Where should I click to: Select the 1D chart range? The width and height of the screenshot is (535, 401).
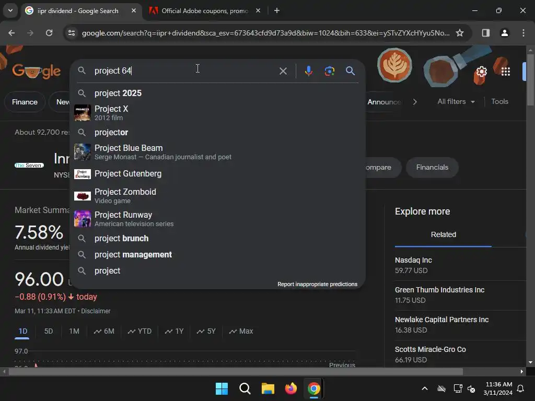22,331
